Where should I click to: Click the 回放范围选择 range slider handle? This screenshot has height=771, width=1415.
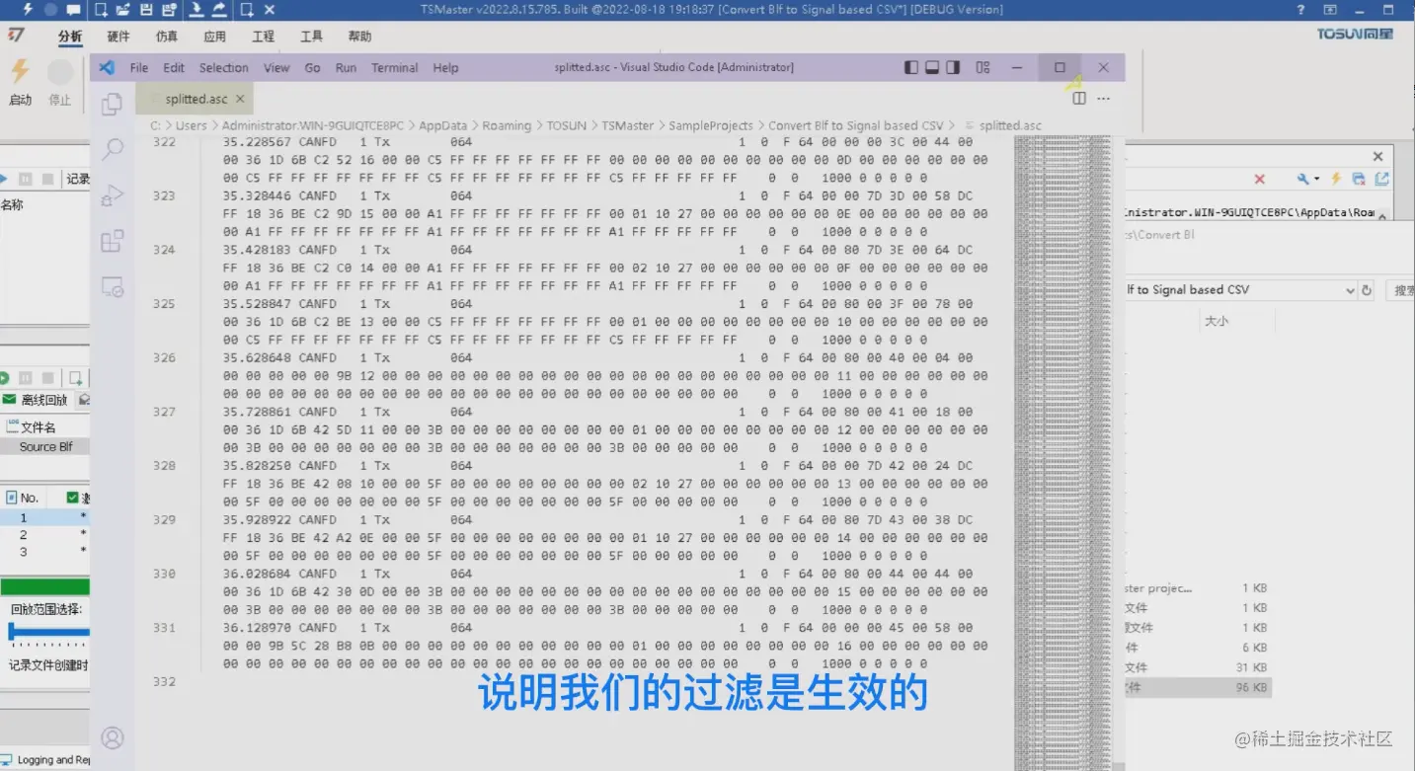coord(11,632)
